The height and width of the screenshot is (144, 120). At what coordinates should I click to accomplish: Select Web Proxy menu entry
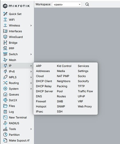coord(85,106)
